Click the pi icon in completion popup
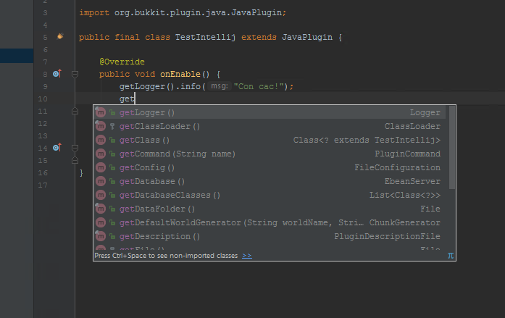The image size is (505, 318). pos(450,256)
